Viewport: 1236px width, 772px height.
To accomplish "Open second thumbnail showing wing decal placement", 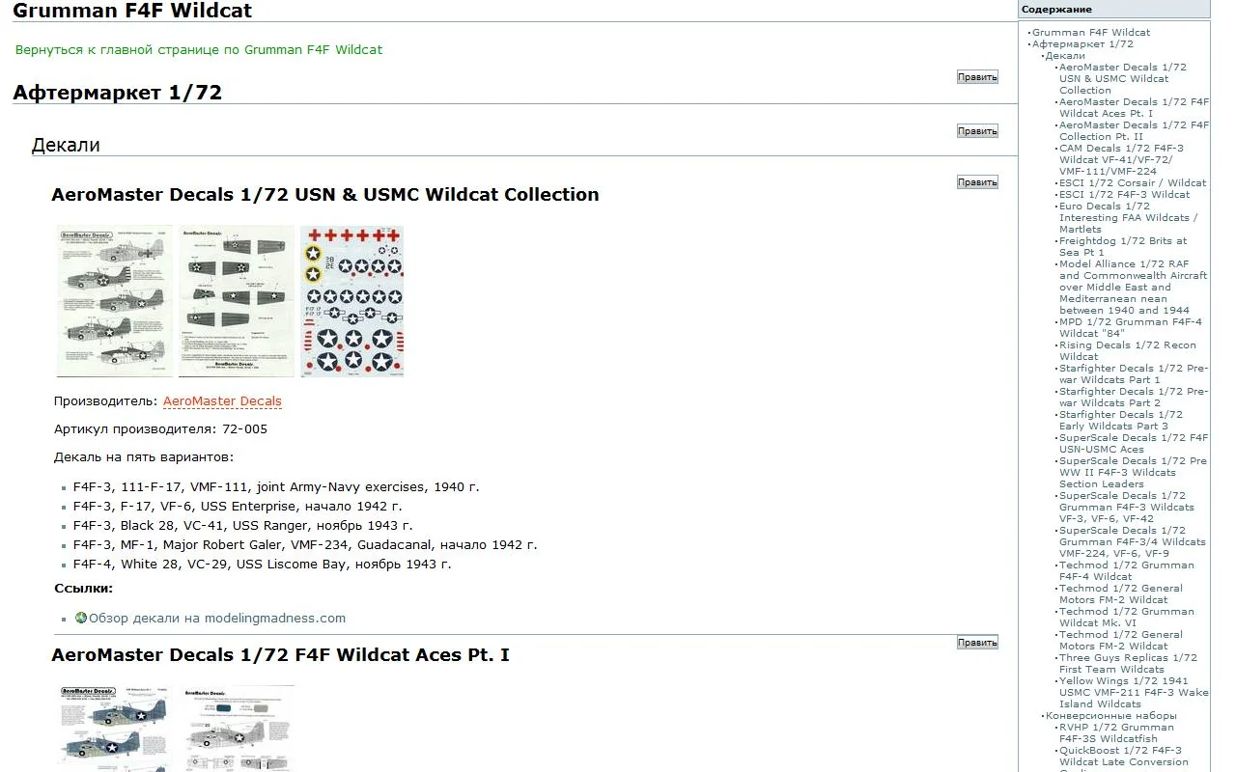I will pos(237,301).
